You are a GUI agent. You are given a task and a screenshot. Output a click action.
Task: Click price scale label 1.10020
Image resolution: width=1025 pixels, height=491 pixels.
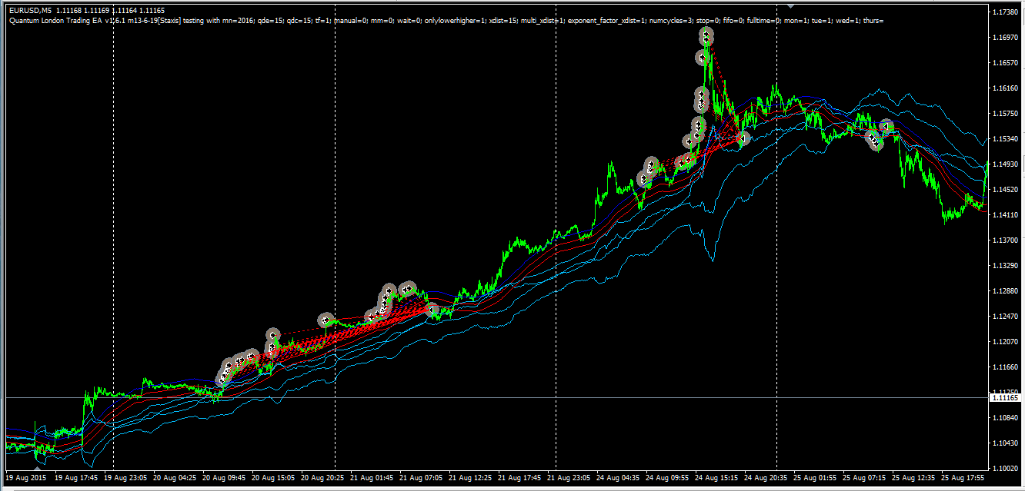[x=1005, y=469]
